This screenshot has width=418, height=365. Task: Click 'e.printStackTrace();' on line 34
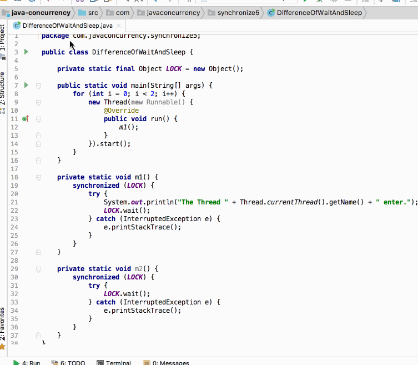point(142,311)
